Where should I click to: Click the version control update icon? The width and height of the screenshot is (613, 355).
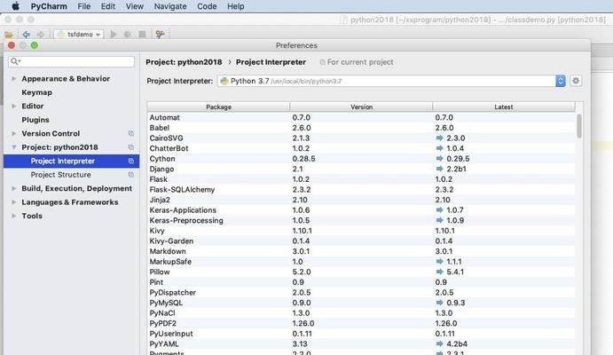tap(160, 35)
